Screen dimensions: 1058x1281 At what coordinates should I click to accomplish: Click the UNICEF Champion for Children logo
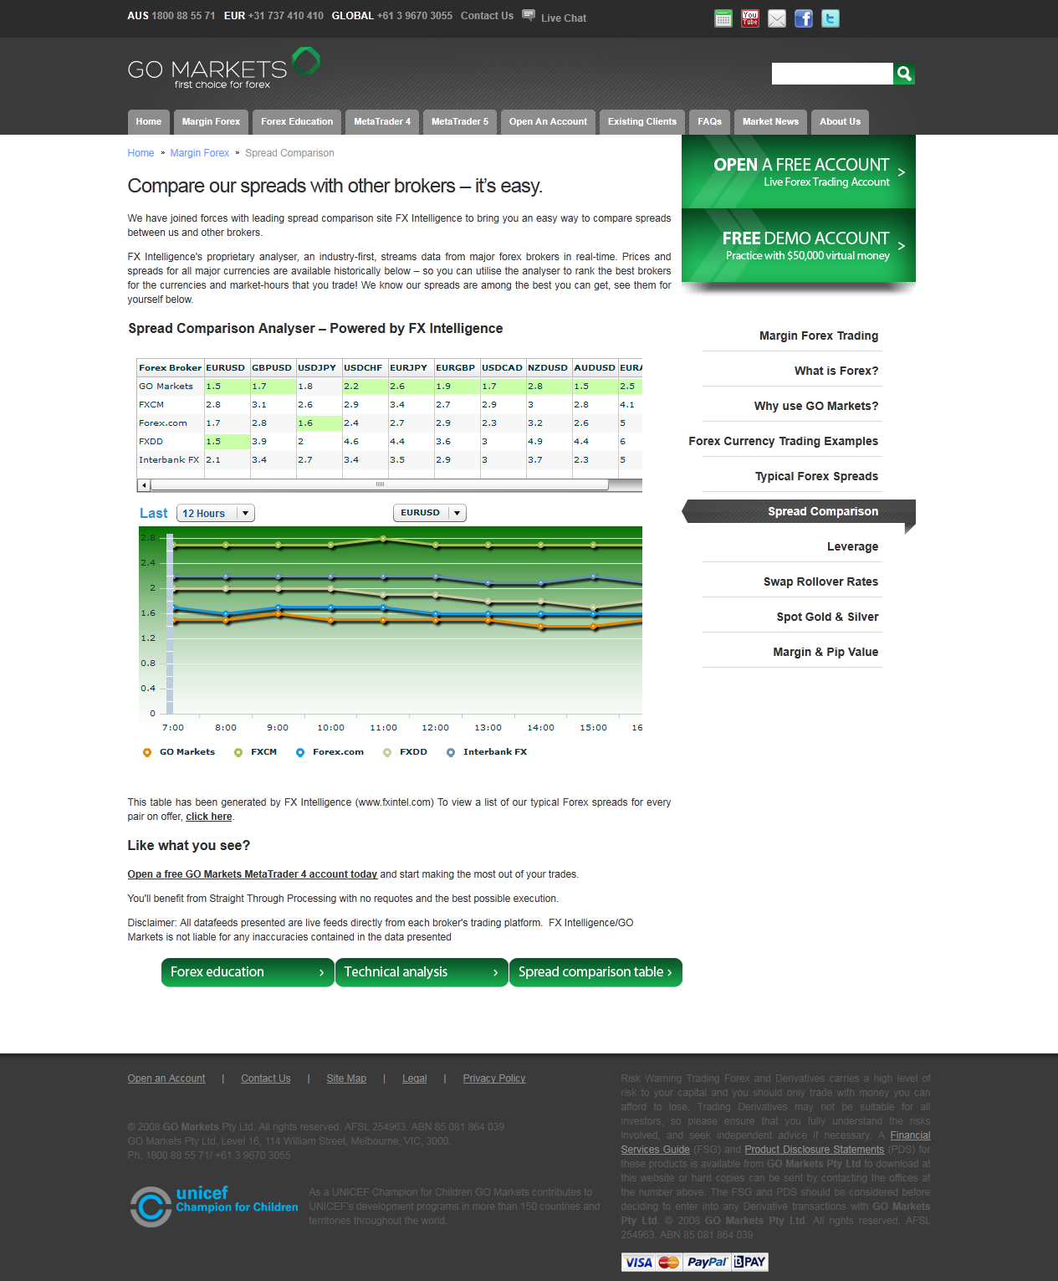[214, 1206]
